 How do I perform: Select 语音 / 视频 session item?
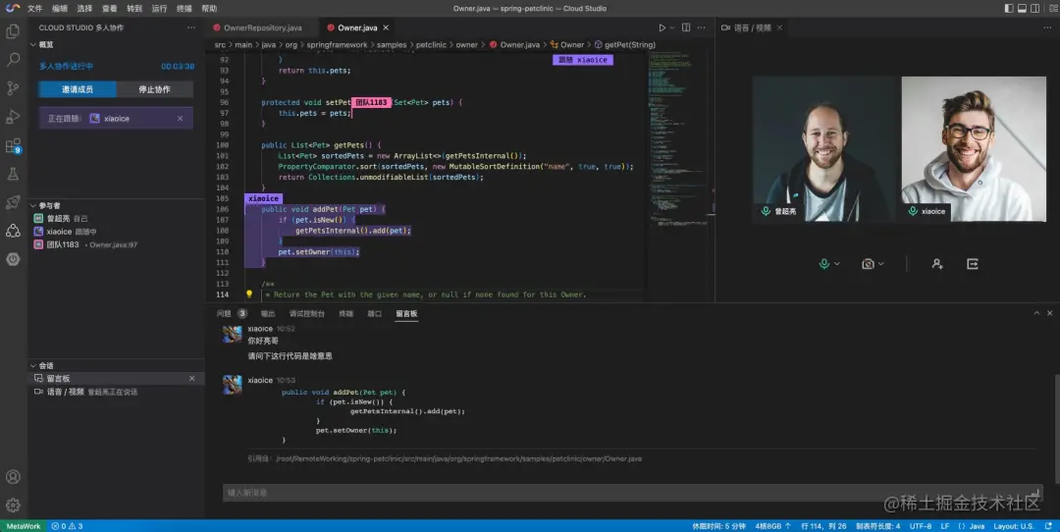tap(116, 392)
